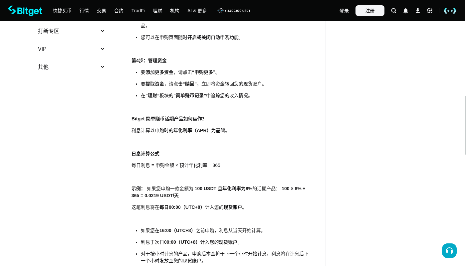Open the notifications bell icon

point(406,11)
